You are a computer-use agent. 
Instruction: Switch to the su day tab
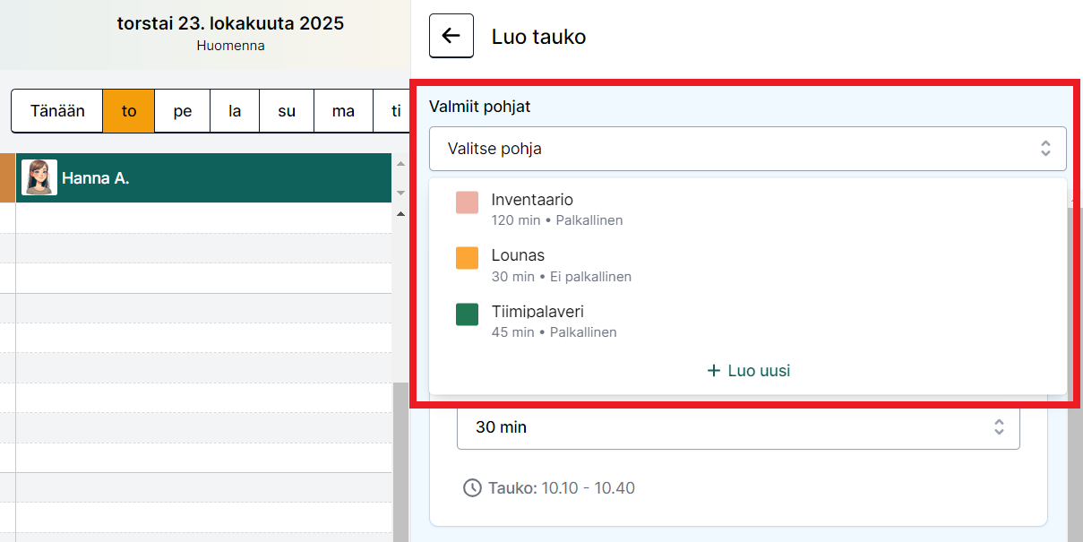point(287,111)
